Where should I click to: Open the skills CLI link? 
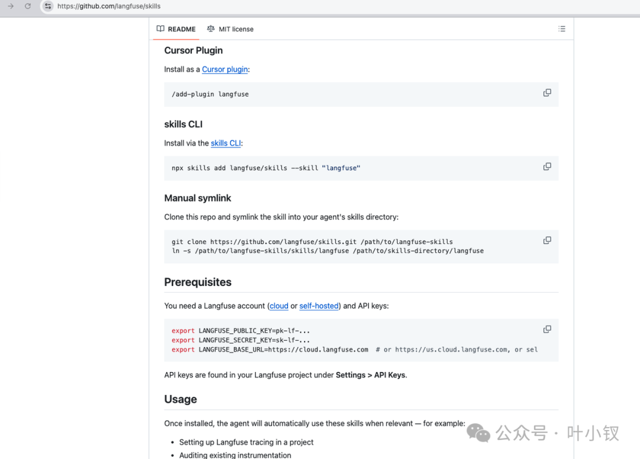[226, 143]
